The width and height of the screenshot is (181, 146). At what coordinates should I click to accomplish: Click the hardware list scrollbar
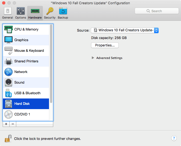click(x=51, y=64)
